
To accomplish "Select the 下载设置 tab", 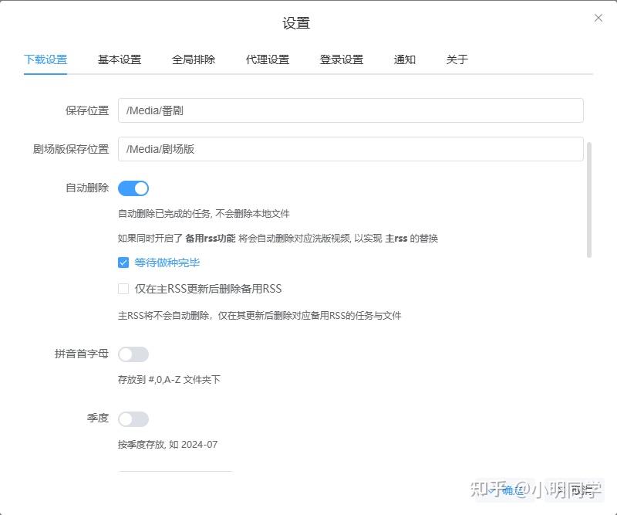I will pos(45,59).
